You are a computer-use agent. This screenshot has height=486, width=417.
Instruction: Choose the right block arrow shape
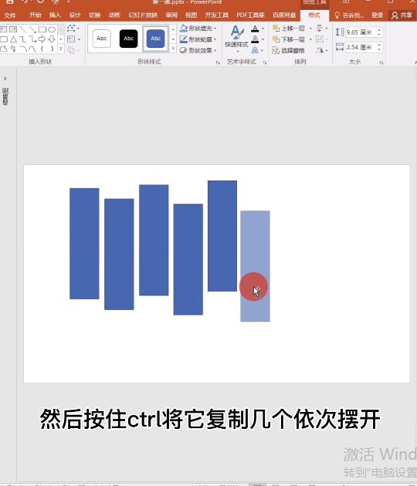[x=42, y=39]
